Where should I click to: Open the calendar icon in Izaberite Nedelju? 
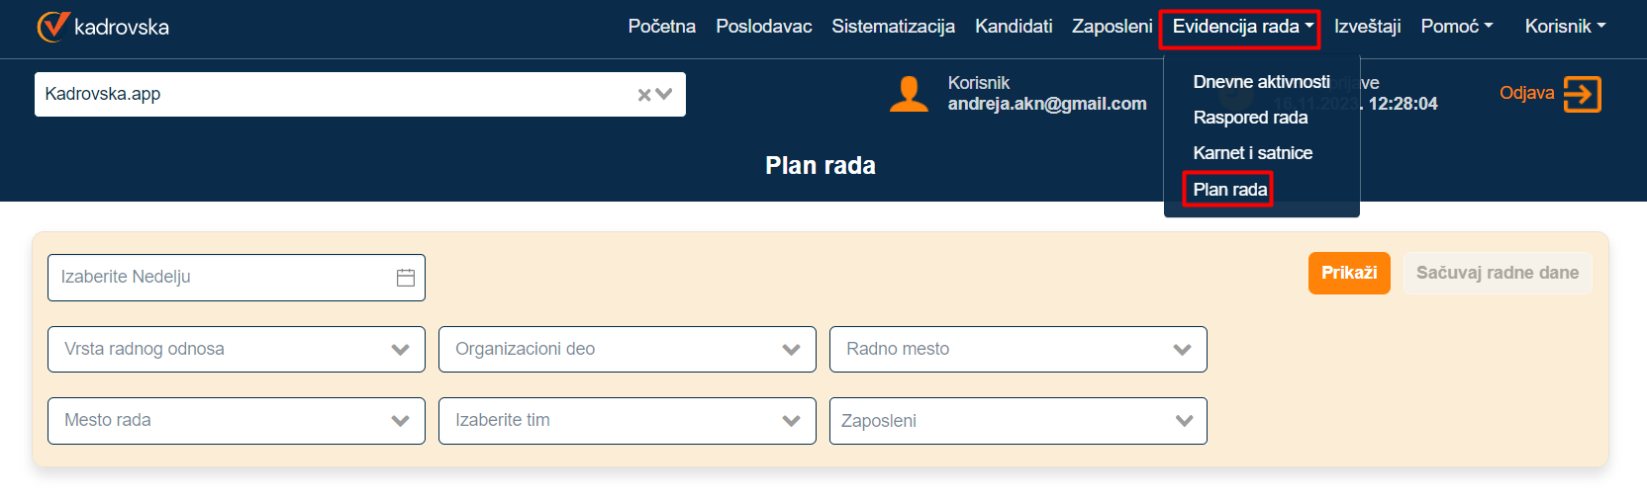pos(406,278)
